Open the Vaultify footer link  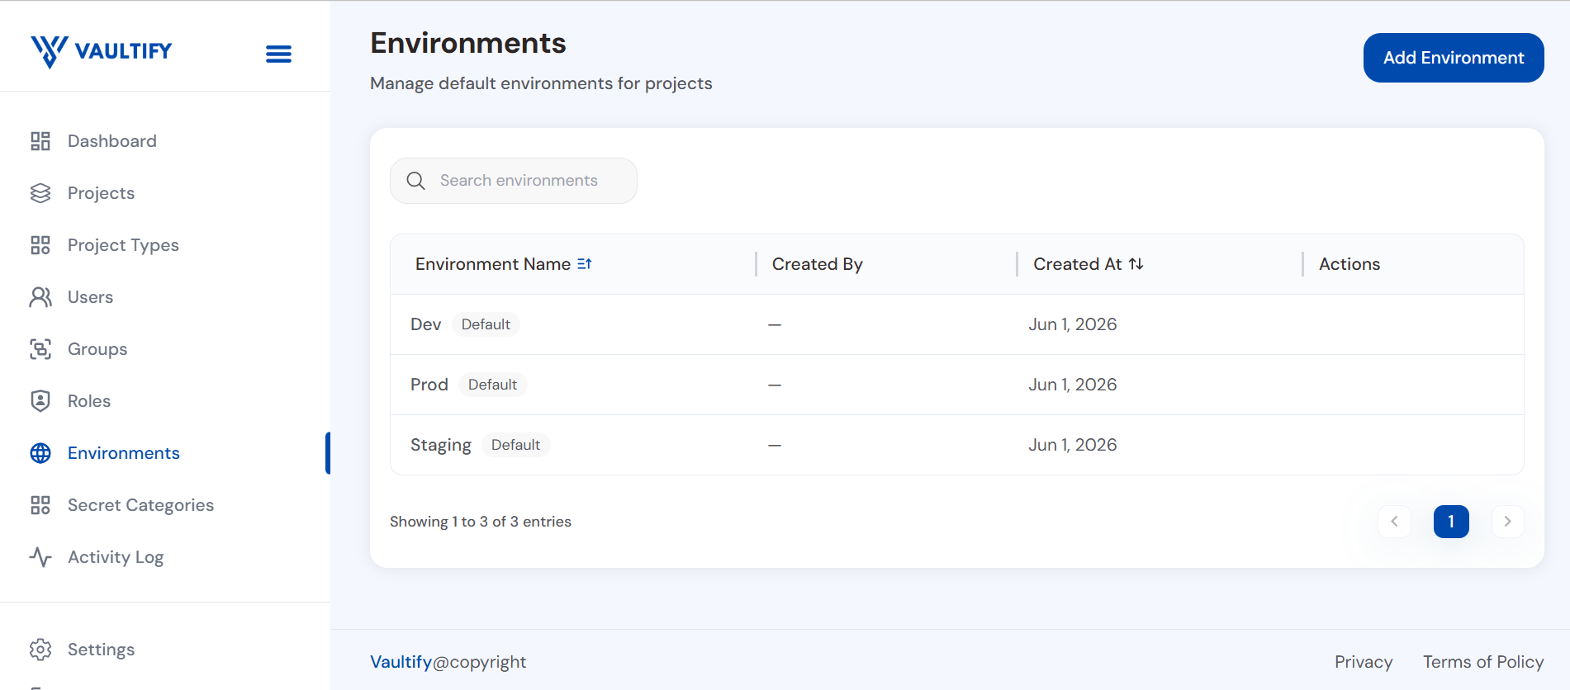[401, 662]
